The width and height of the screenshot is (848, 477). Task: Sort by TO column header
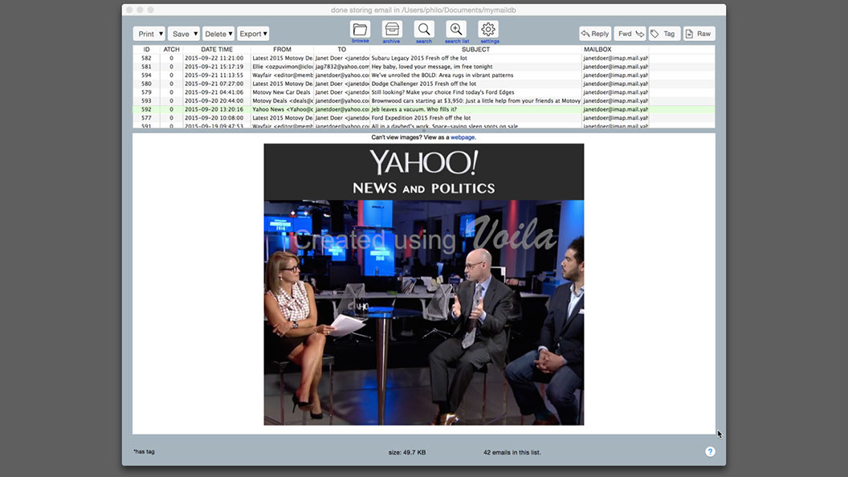pos(342,49)
